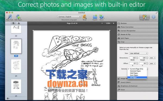Toggle the Image Editor toolbar button

[x=145, y=18]
